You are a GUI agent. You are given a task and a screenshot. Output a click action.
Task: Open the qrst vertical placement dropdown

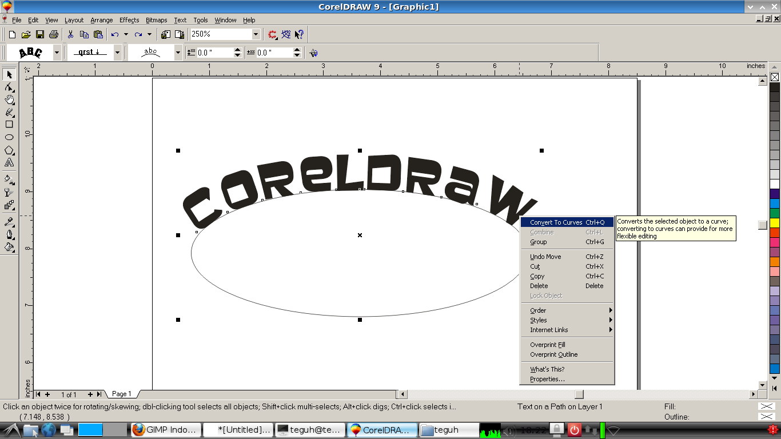(x=118, y=53)
